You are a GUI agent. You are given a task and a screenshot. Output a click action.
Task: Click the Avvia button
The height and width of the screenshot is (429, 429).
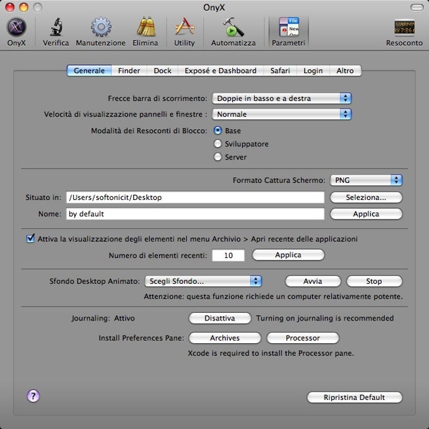coord(313,281)
